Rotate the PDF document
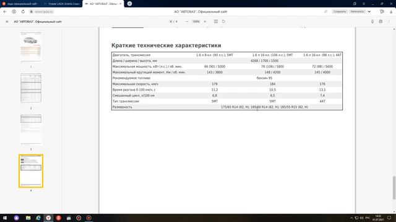Screen dimensions: 396x222 point(223,22)
